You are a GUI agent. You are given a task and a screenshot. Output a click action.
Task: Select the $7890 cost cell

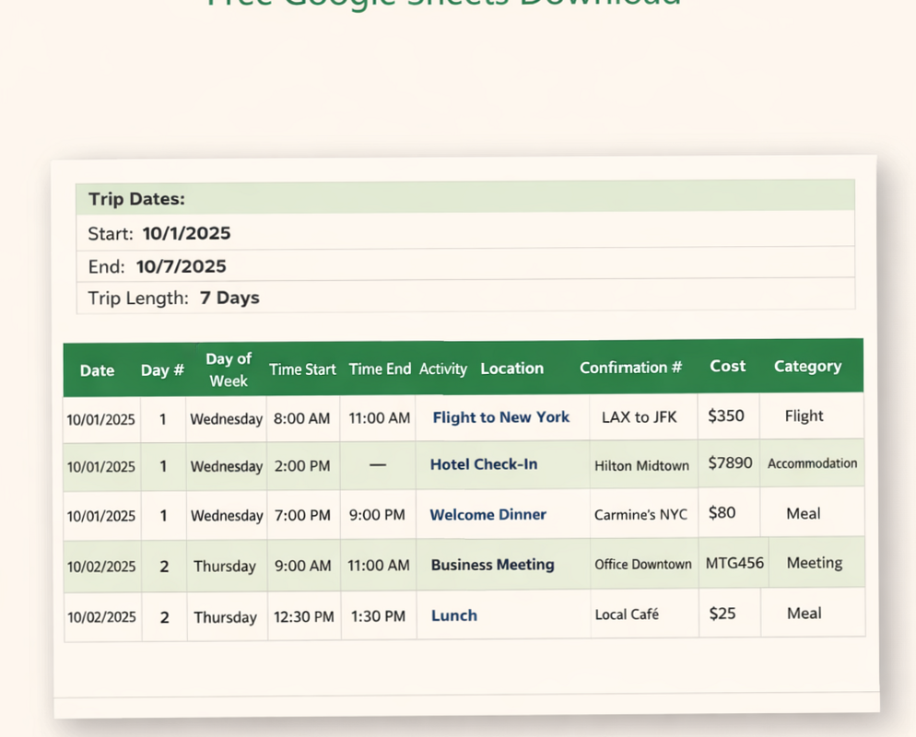[x=730, y=463]
